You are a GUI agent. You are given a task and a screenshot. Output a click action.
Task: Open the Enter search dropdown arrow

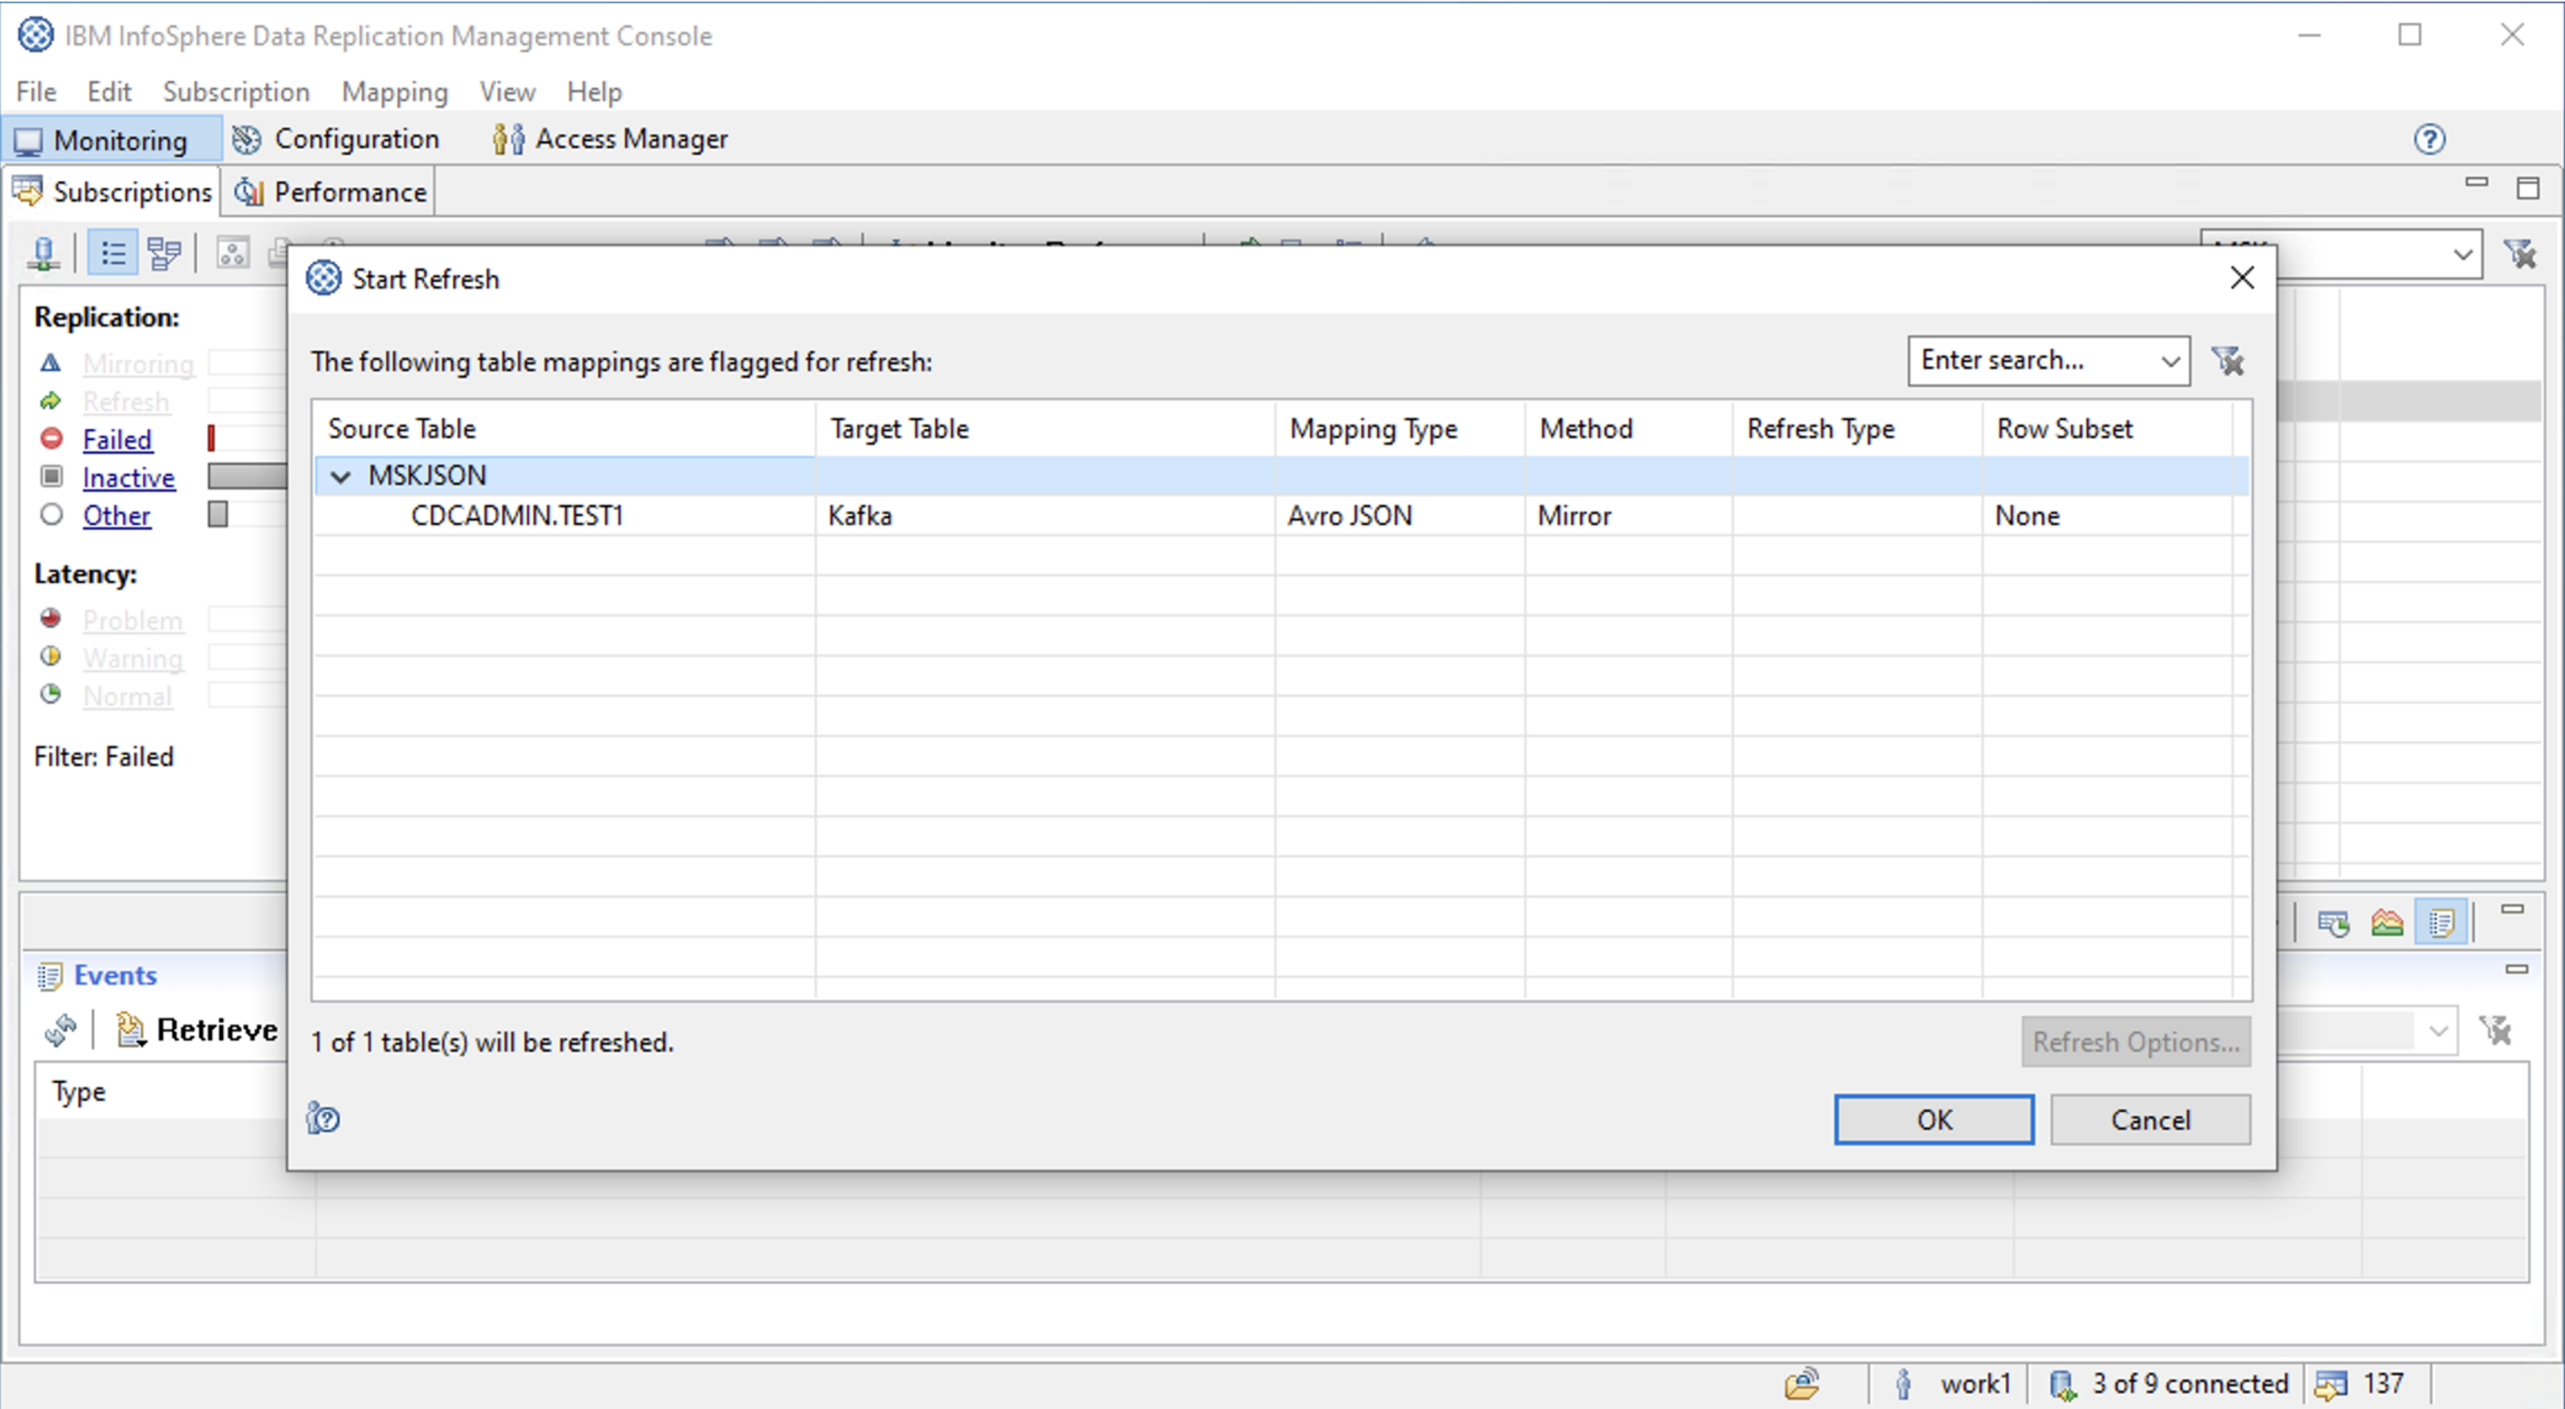pos(2170,361)
